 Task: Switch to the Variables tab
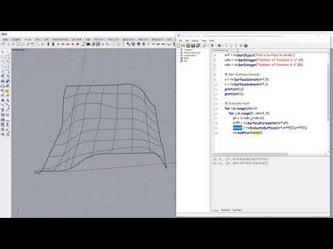225,210
